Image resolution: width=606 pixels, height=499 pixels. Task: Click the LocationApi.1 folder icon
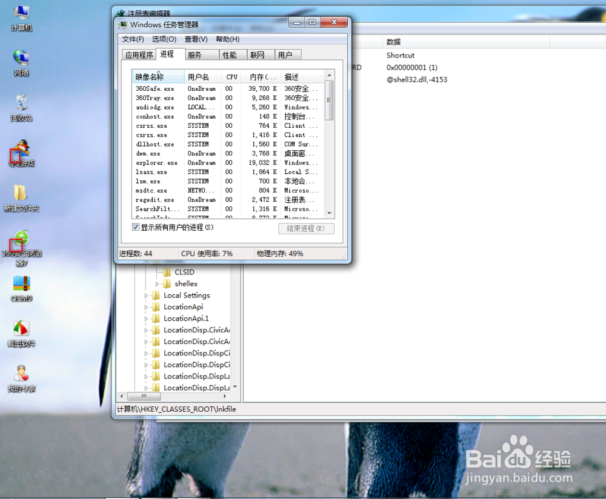[156, 319]
